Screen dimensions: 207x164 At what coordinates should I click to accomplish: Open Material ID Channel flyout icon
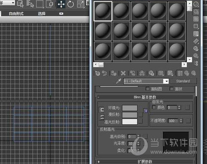pos(161,73)
